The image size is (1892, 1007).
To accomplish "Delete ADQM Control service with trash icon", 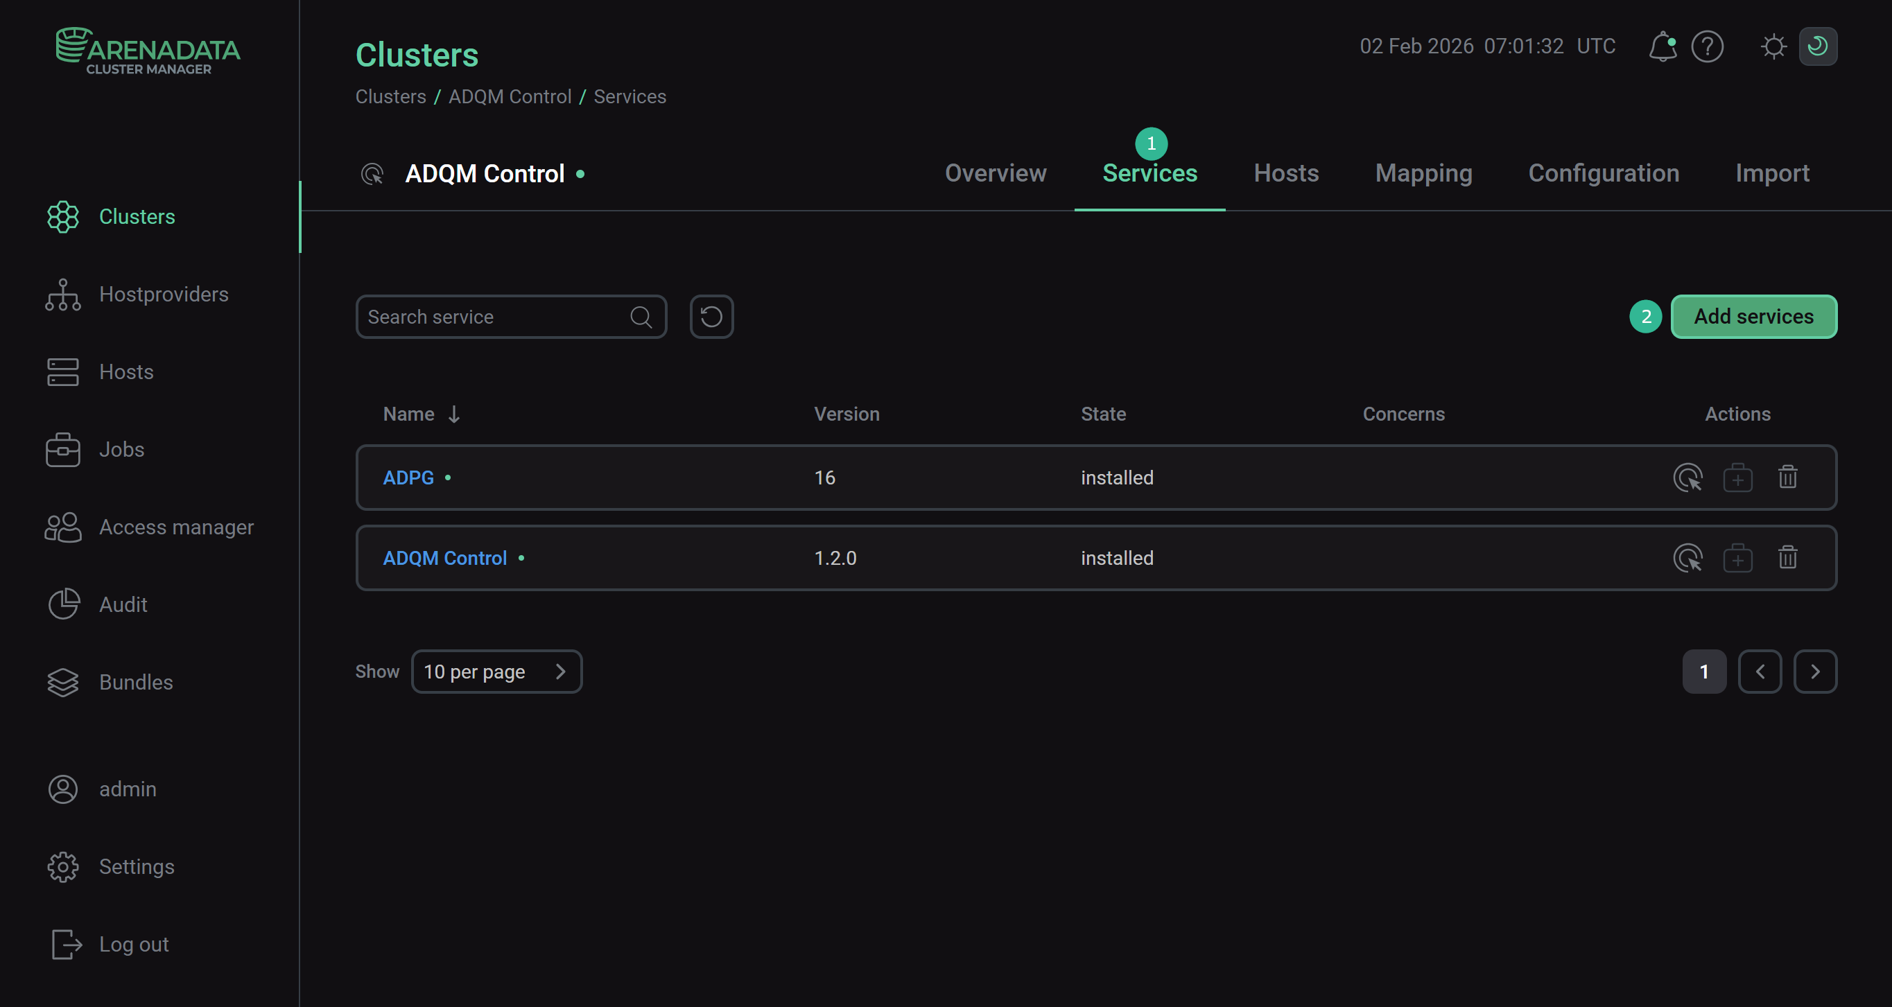I will tap(1787, 559).
